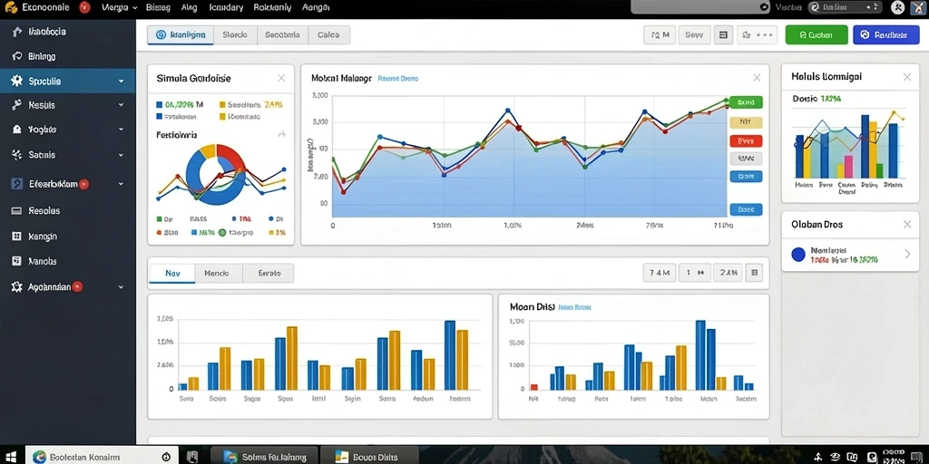Switch to the 'Mencio' tab in the lower section
This screenshot has width=929, height=464.
[x=219, y=273]
